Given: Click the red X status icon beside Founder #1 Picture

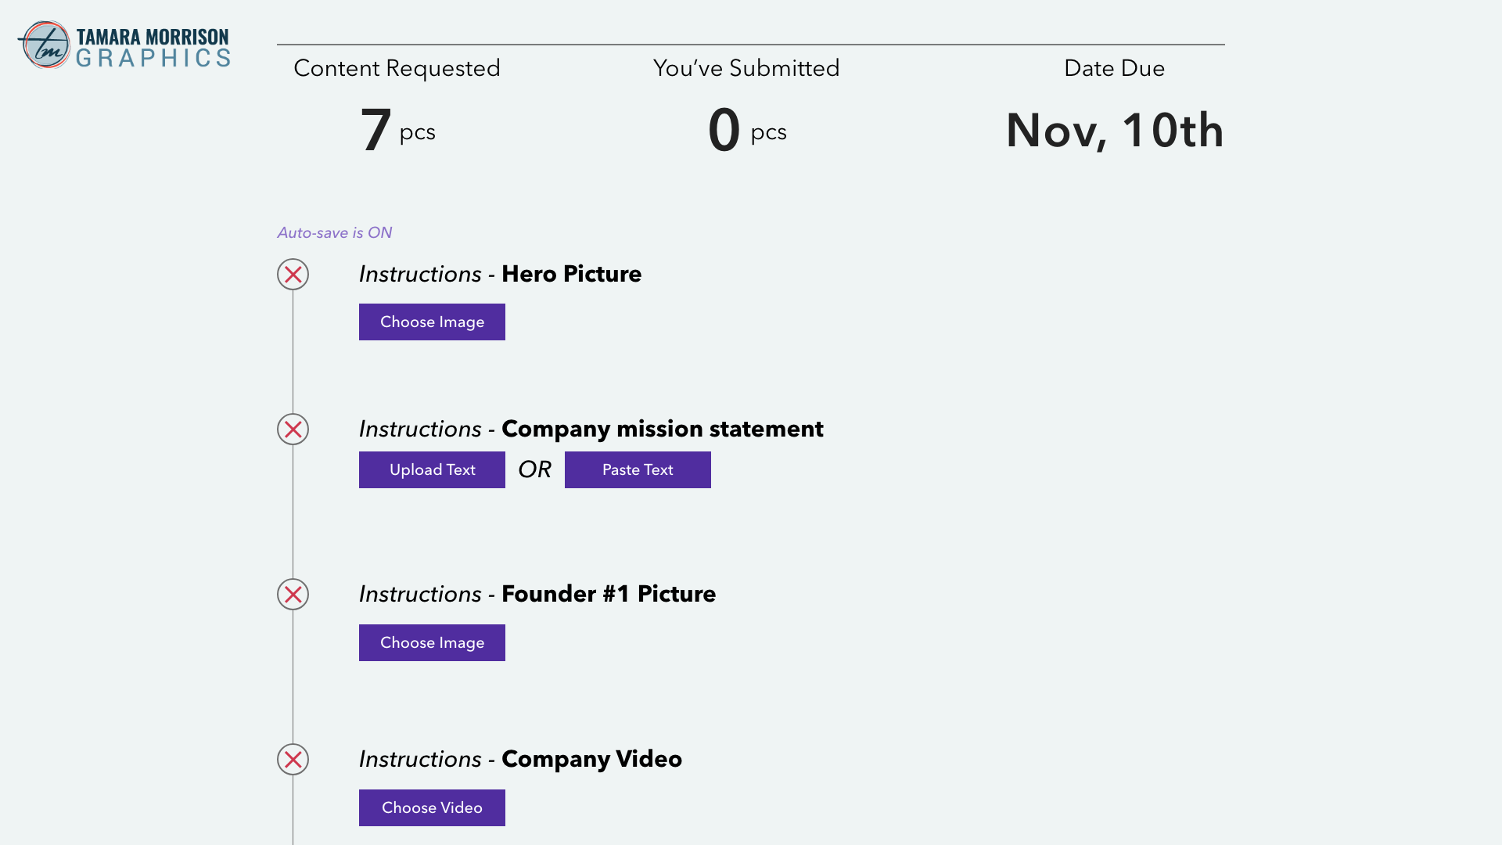Looking at the screenshot, I should tap(293, 595).
